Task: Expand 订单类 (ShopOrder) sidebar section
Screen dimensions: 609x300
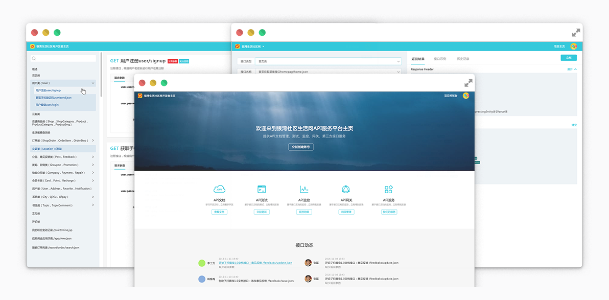Action: click(x=93, y=140)
